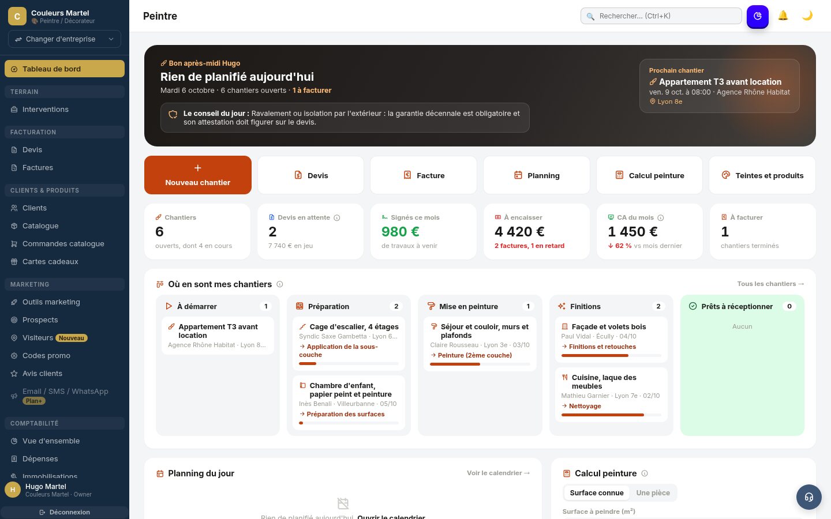Open Factures in the sidebar
Viewport: 831px width, 519px height.
[x=65, y=168]
